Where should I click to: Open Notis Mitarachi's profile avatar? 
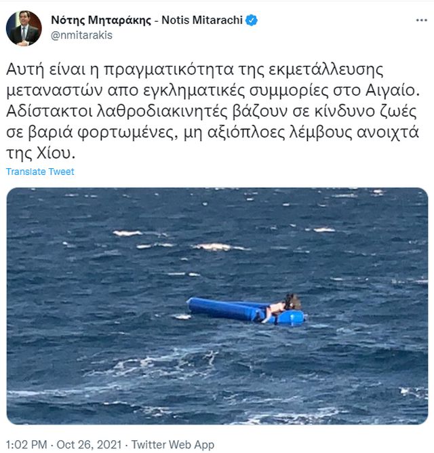point(24,28)
